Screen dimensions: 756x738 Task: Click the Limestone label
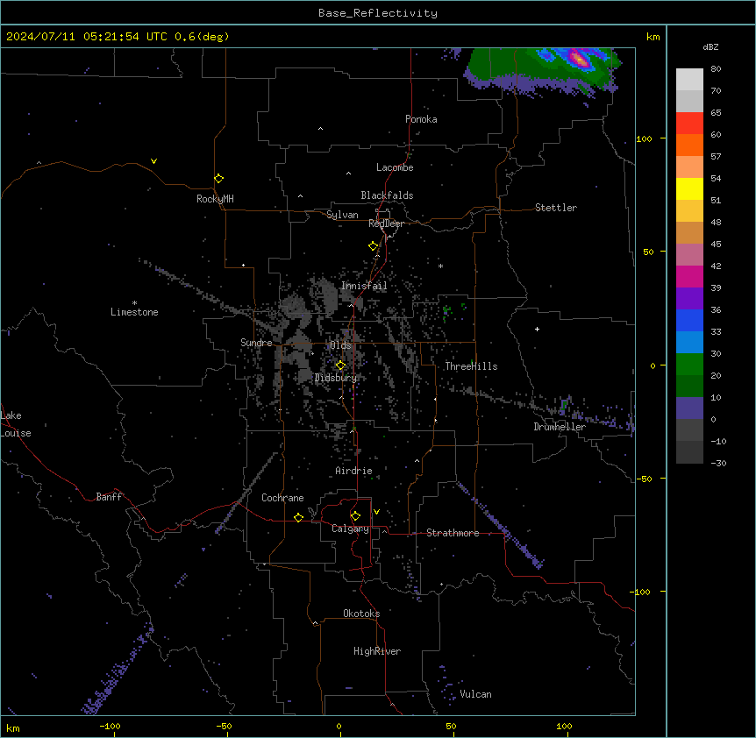pos(134,312)
